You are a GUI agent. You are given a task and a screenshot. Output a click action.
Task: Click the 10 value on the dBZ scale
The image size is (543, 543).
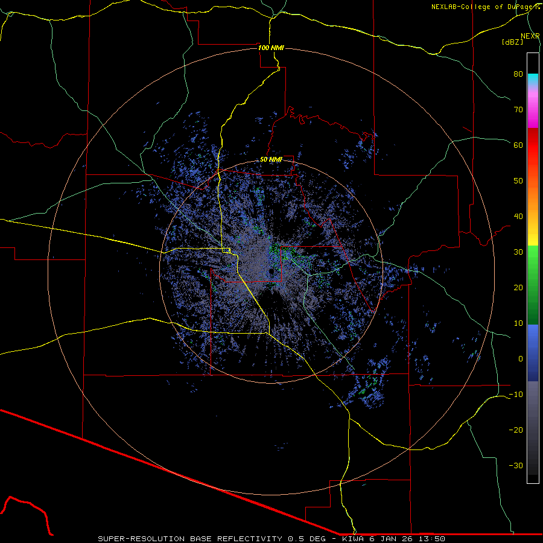pyautogui.click(x=518, y=323)
